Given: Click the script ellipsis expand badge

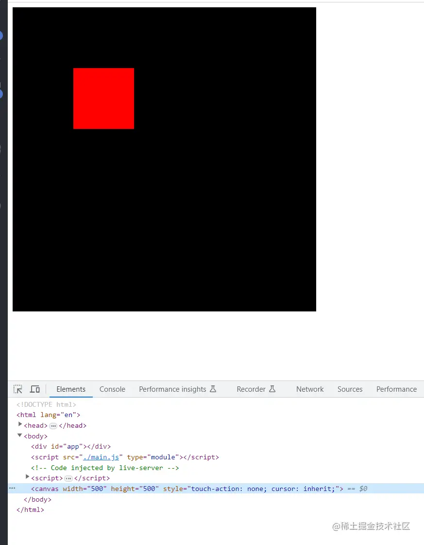Looking at the screenshot, I should click(68, 479).
